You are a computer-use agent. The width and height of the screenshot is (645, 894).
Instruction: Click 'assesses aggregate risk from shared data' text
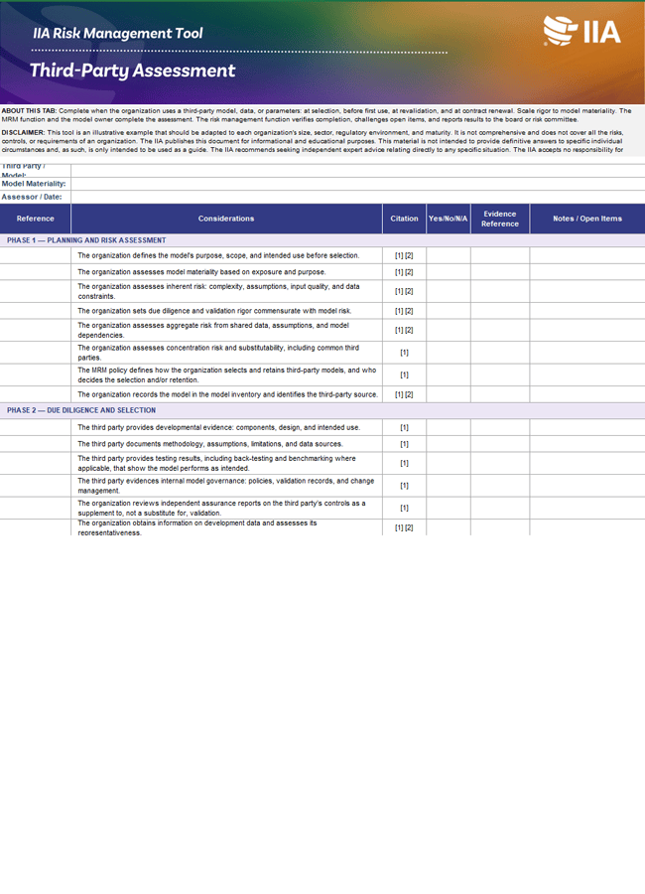pos(213,330)
